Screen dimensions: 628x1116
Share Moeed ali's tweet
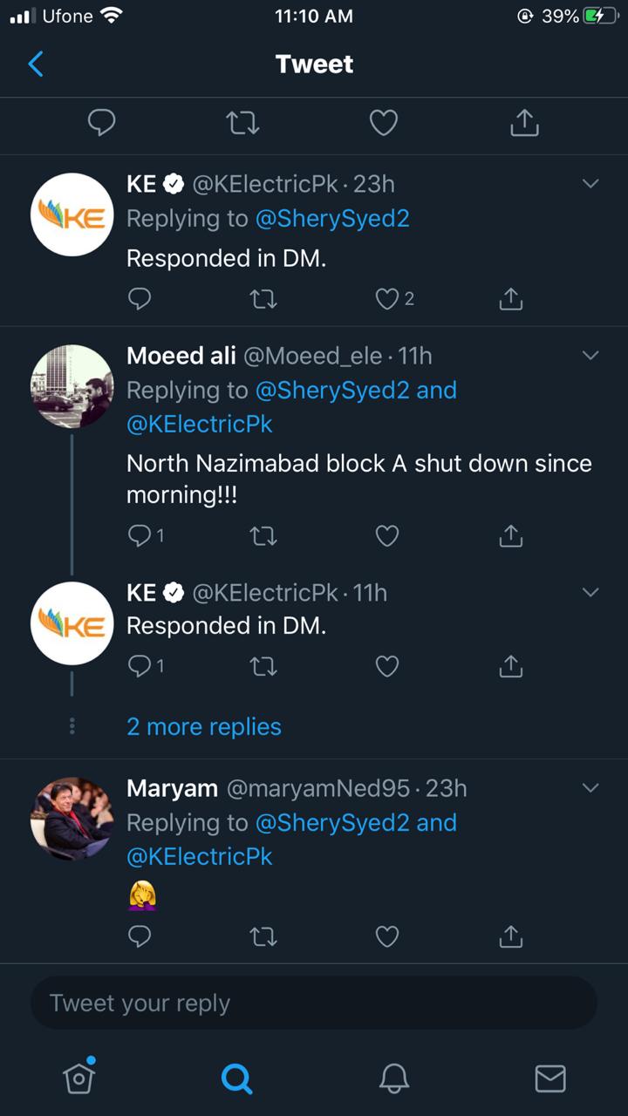pyautogui.click(x=510, y=536)
